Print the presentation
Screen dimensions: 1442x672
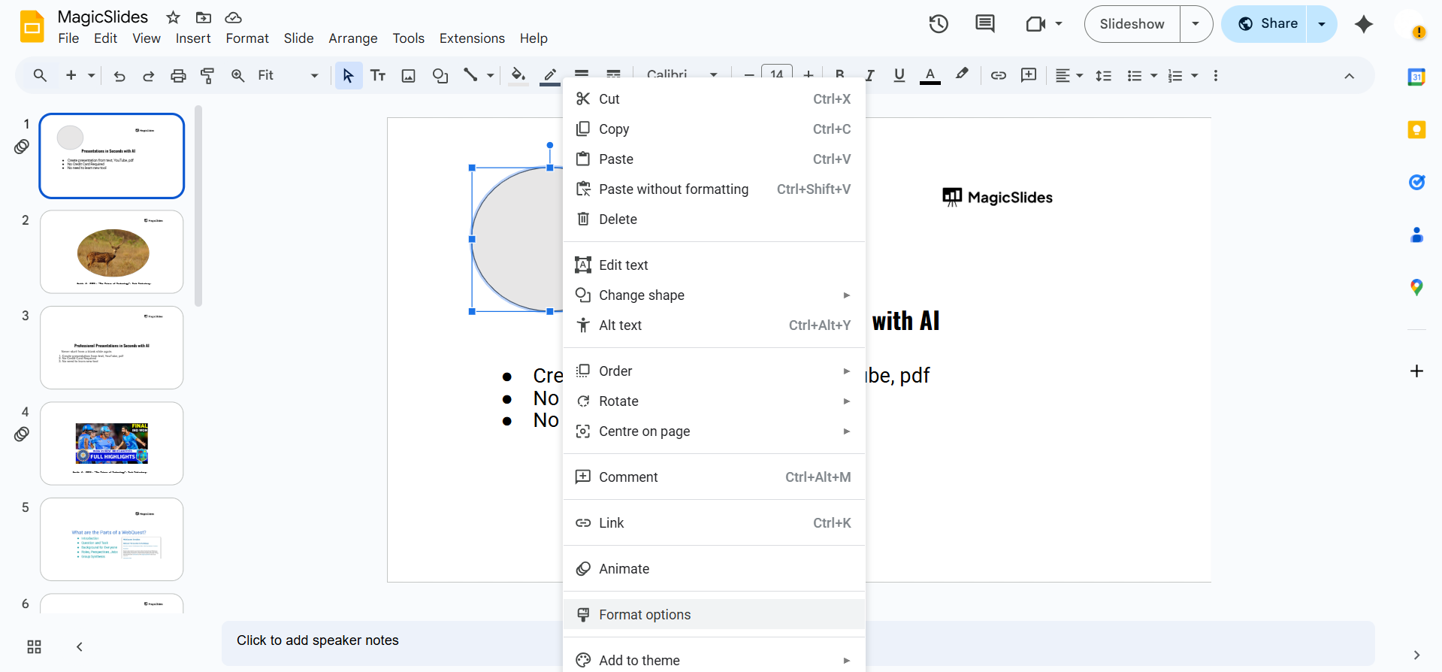tap(178, 75)
